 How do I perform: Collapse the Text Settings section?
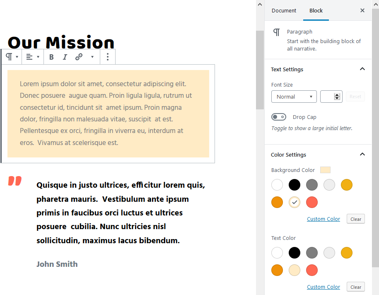pos(362,69)
